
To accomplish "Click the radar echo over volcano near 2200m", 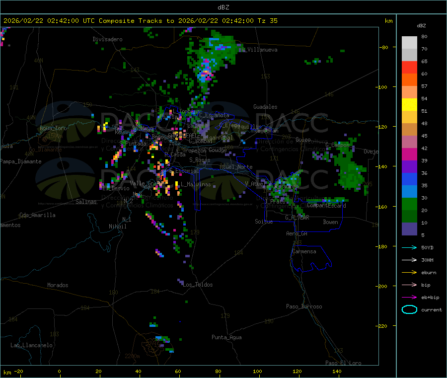I will click(x=163, y=339).
